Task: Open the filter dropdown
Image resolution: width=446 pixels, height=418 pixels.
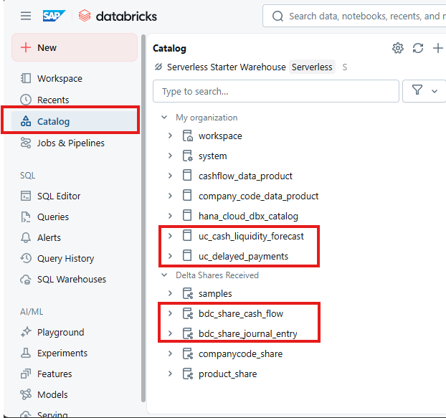Action: pyautogui.click(x=424, y=91)
